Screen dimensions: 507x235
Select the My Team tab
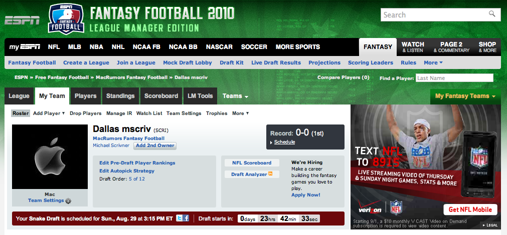[x=52, y=96]
